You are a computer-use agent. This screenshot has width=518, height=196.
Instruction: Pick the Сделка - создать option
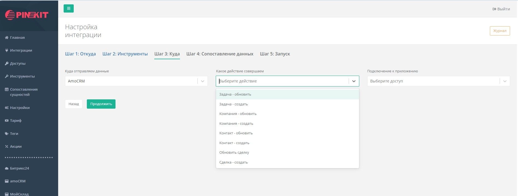[x=233, y=162]
